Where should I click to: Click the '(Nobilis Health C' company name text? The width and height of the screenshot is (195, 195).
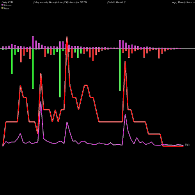(x=116, y=2)
